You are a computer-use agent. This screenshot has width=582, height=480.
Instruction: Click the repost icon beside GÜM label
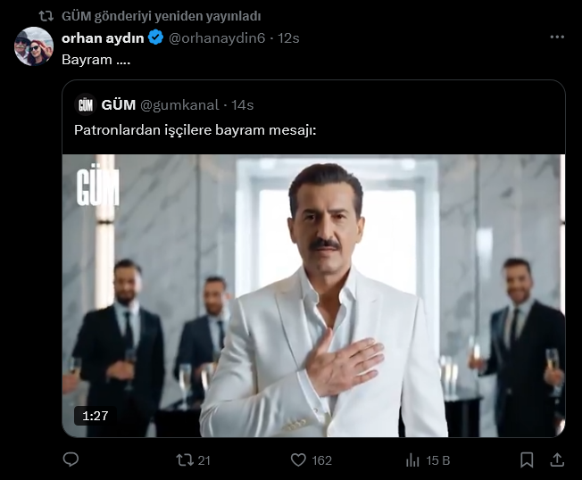pyautogui.click(x=46, y=16)
